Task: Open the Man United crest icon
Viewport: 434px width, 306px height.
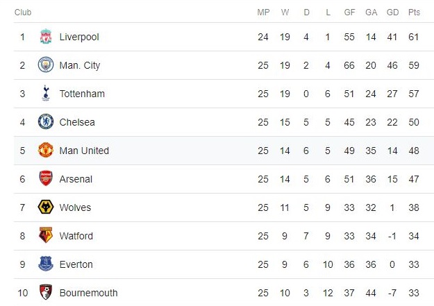Action: [x=46, y=151]
